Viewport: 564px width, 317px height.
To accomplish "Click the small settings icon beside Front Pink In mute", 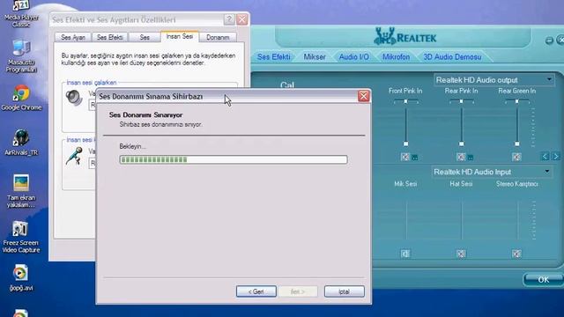I will [415, 158].
